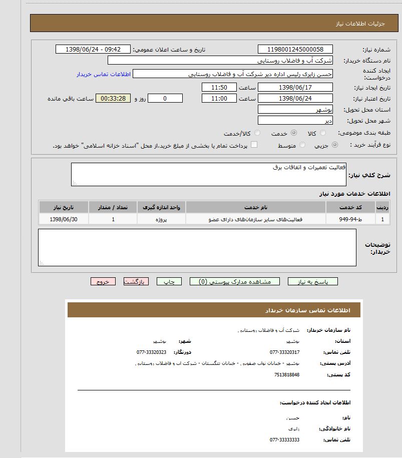The height and width of the screenshot is (458, 402).
Task: Click the 'شماره نیاز' number field
Action: (295, 49)
